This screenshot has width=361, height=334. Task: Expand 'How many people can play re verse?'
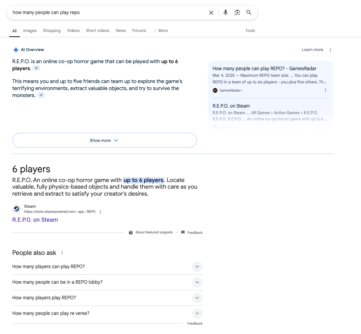coord(197,313)
